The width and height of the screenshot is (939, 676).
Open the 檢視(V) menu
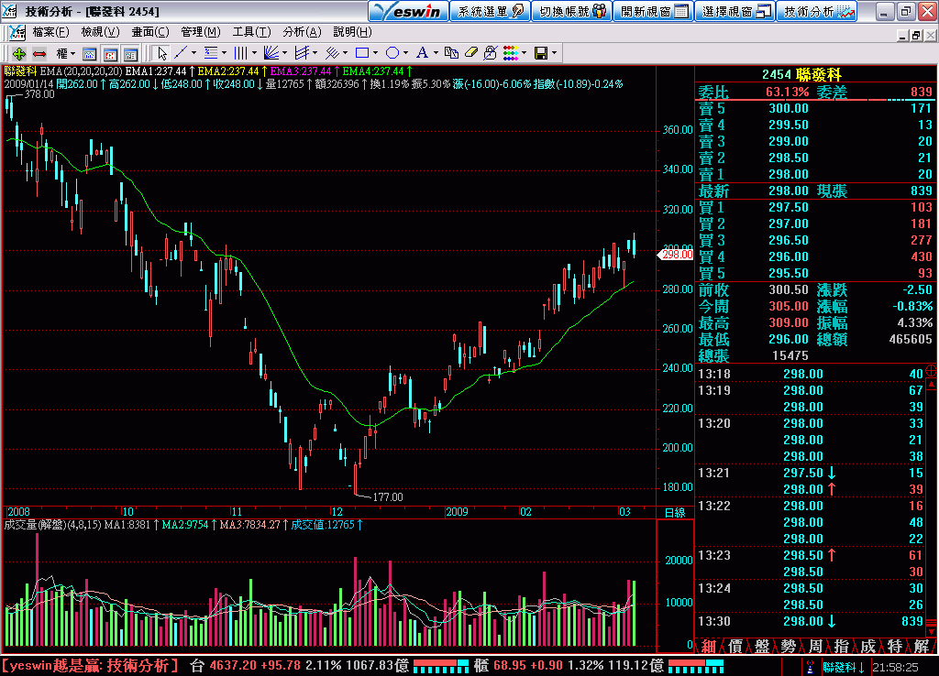pyautogui.click(x=100, y=32)
